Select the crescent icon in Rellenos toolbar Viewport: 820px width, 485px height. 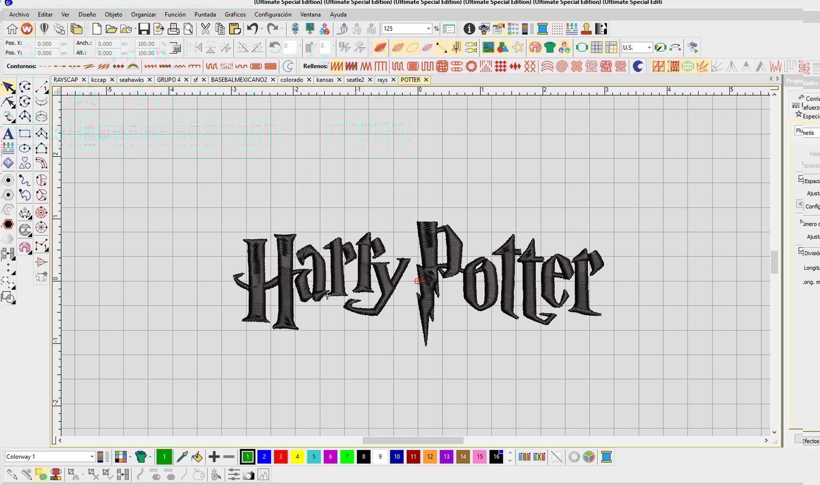coord(637,66)
